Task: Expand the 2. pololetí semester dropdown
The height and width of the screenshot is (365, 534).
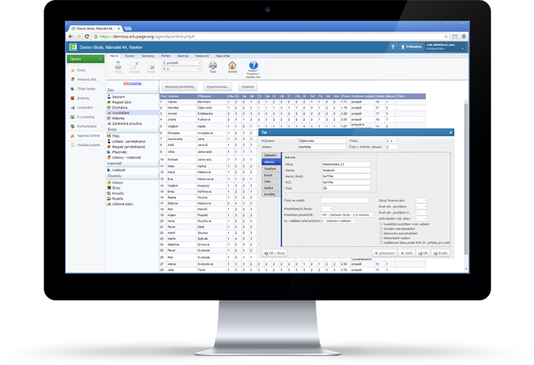Action: point(181,63)
